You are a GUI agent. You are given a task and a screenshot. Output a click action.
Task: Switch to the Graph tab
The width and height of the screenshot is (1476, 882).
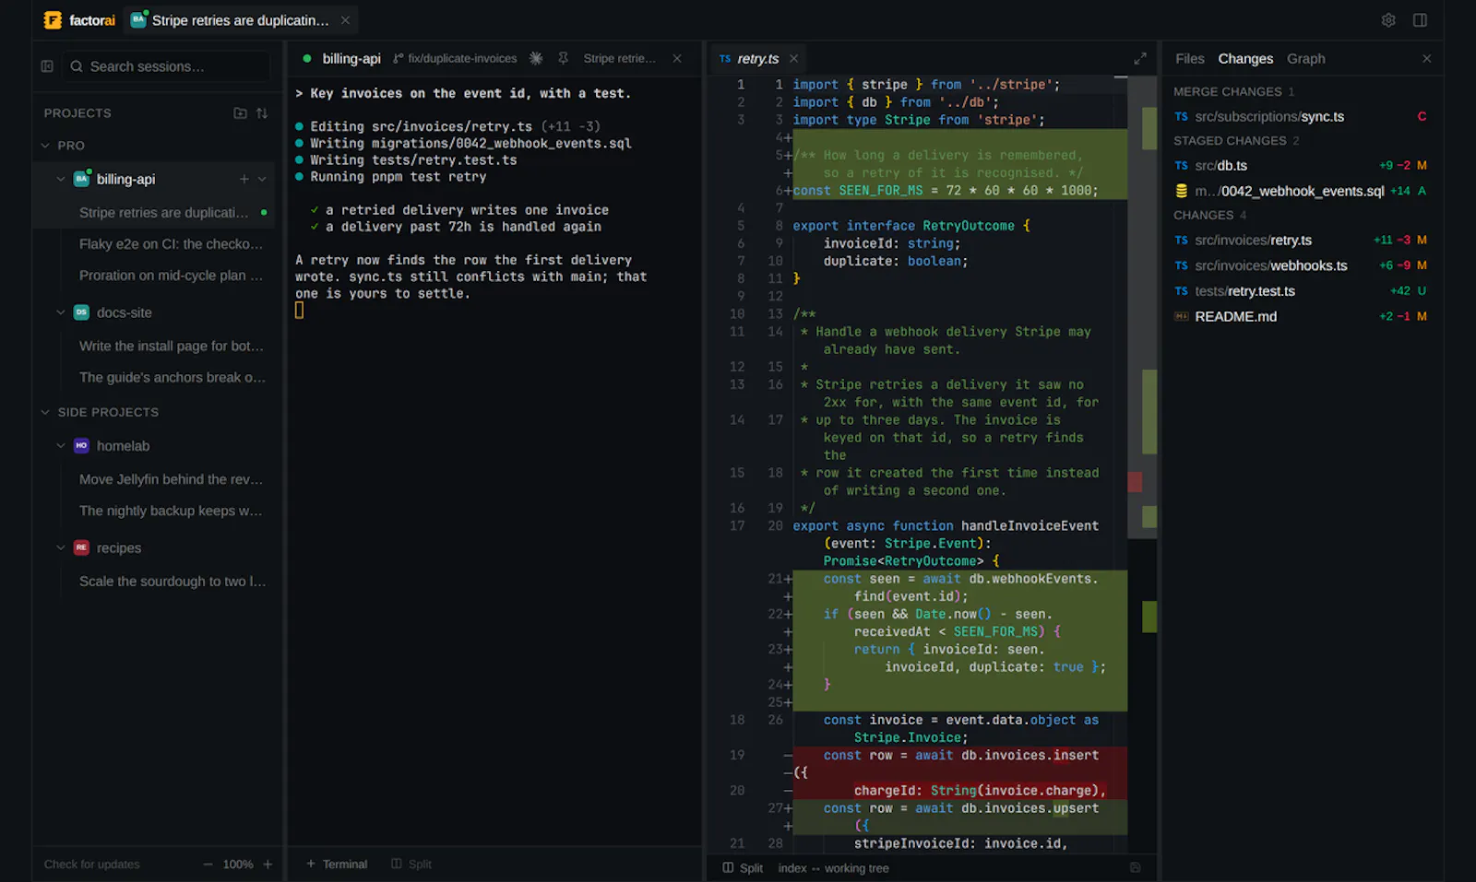pos(1305,58)
